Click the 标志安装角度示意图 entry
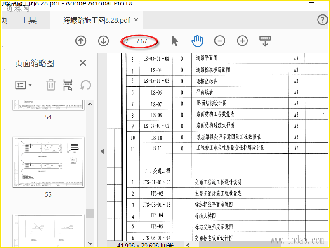Viewport: 330px width, 248px height. pyautogui.click(x=214, y=227)
